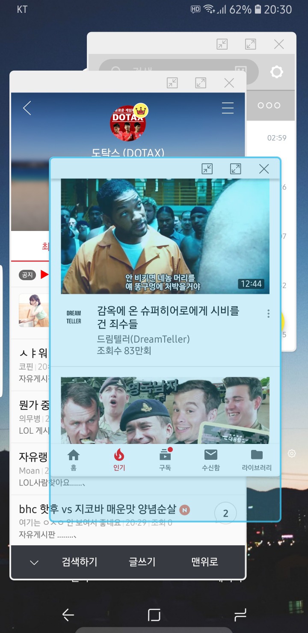Viewport: 308px width, 633px height.
Task: Select the 02:59 entry in back window
Action: (x=276, y=138)
